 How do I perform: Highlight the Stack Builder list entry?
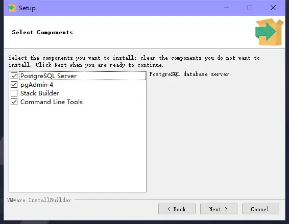(40, 93)
